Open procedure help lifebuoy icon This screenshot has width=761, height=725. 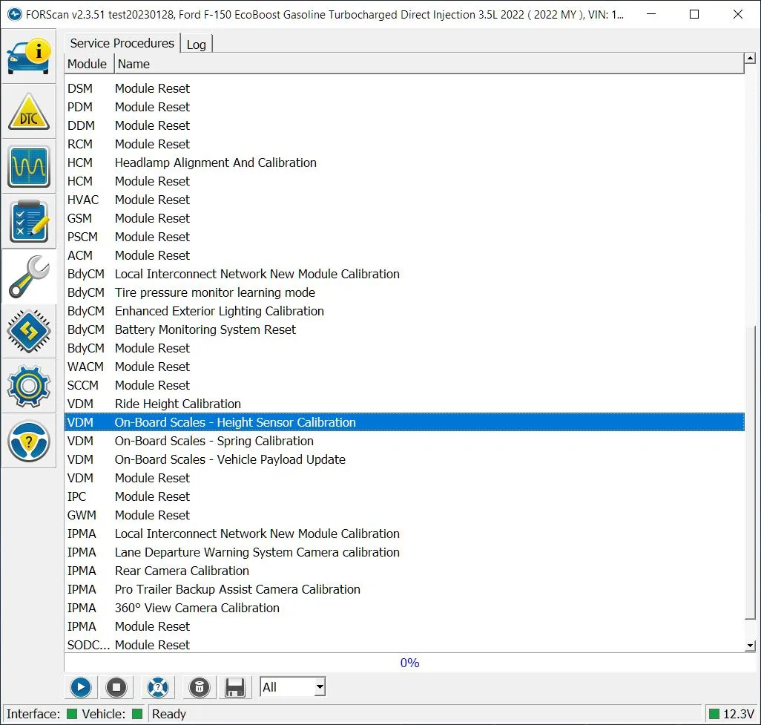click(158, 687)
